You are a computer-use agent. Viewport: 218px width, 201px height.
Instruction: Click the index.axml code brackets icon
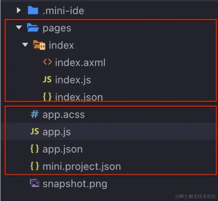[x=47, y=62]
